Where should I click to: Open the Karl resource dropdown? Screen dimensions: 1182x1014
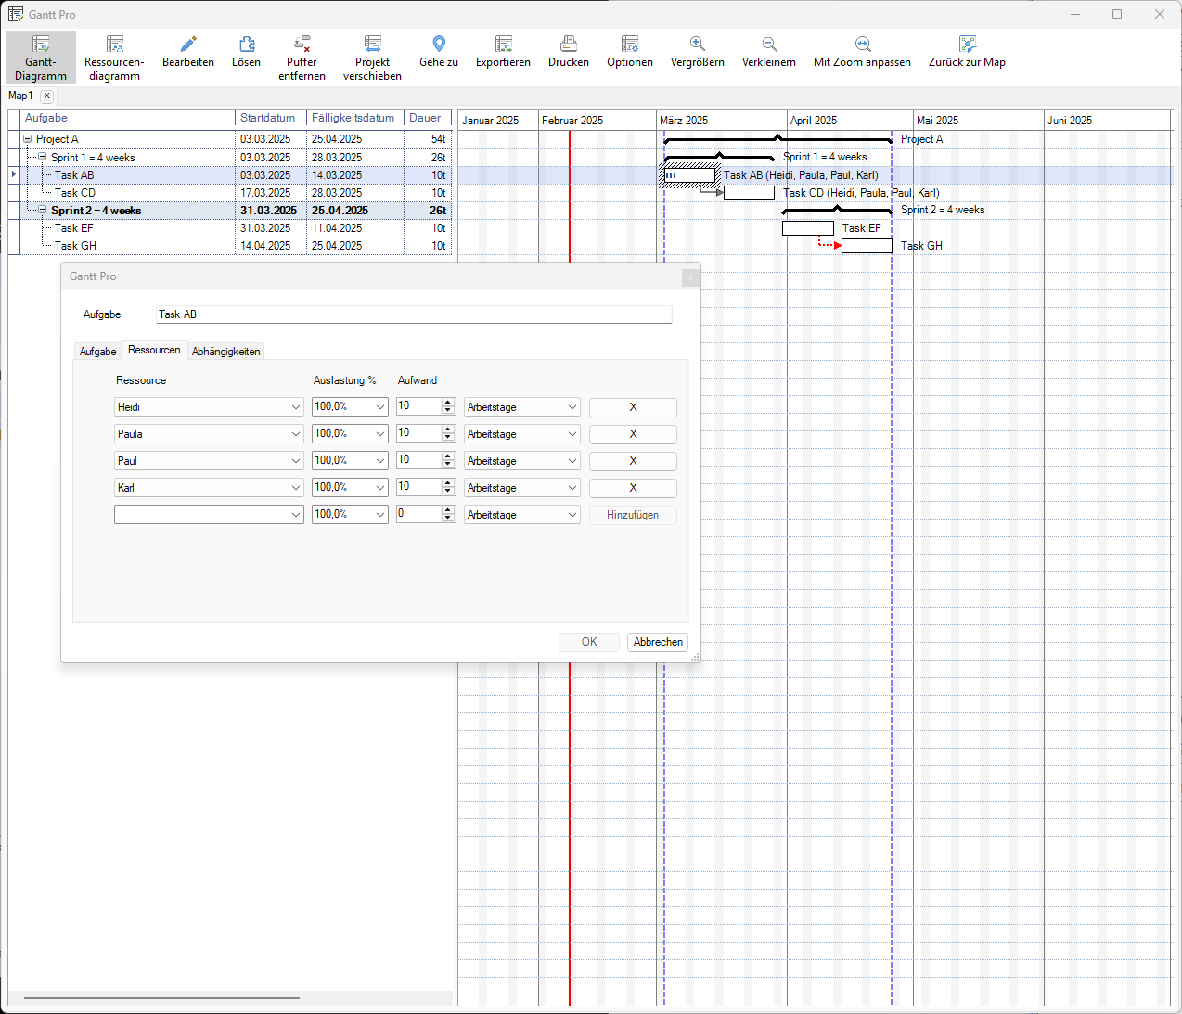click(296, 488)
